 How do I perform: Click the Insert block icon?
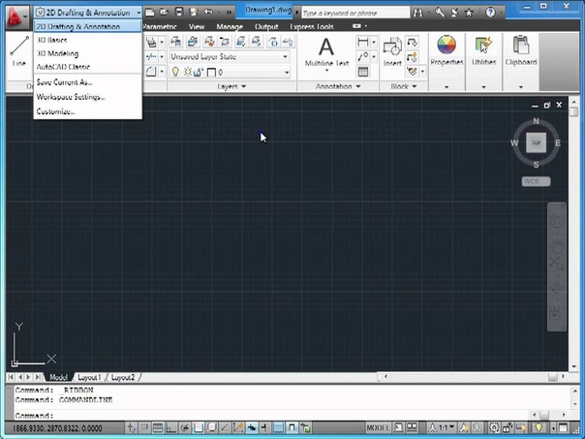tap(392, 47)
